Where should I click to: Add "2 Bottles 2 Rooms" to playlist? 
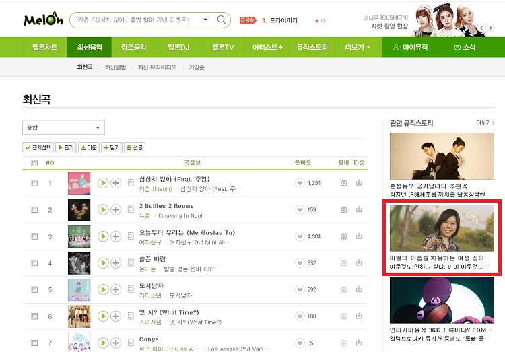[116, 210]
